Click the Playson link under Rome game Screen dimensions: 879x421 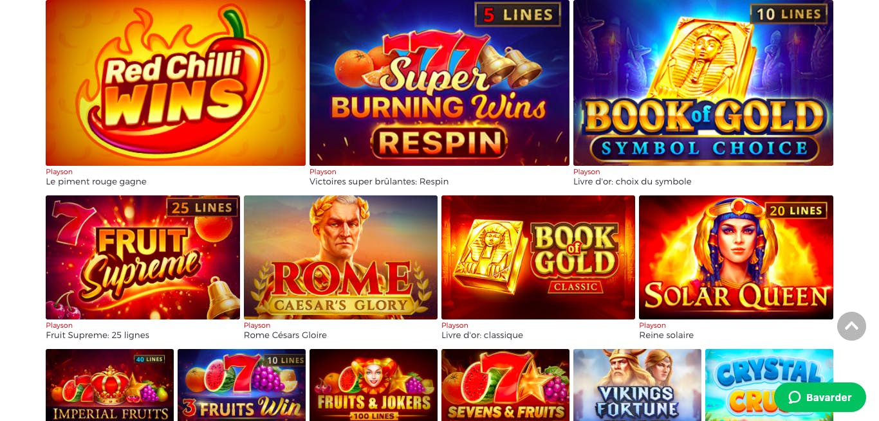click(x=257, y=325)
